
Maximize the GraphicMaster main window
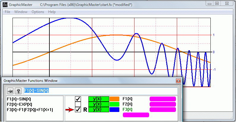(x=217, y=4)
